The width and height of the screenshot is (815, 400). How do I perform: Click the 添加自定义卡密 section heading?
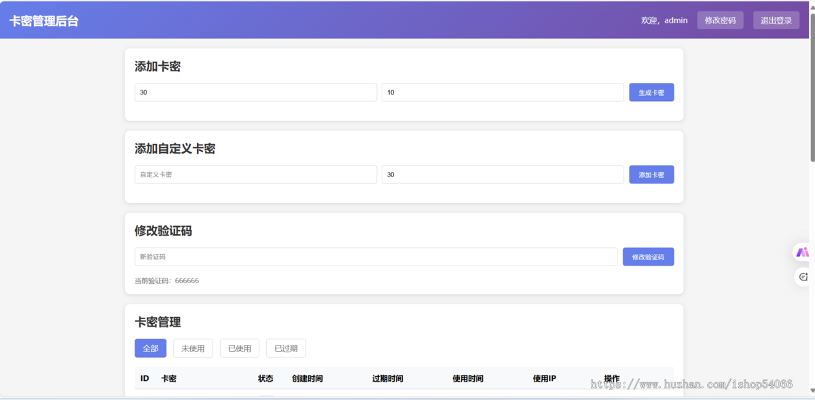pyautogui.click(x=175, y=149)
